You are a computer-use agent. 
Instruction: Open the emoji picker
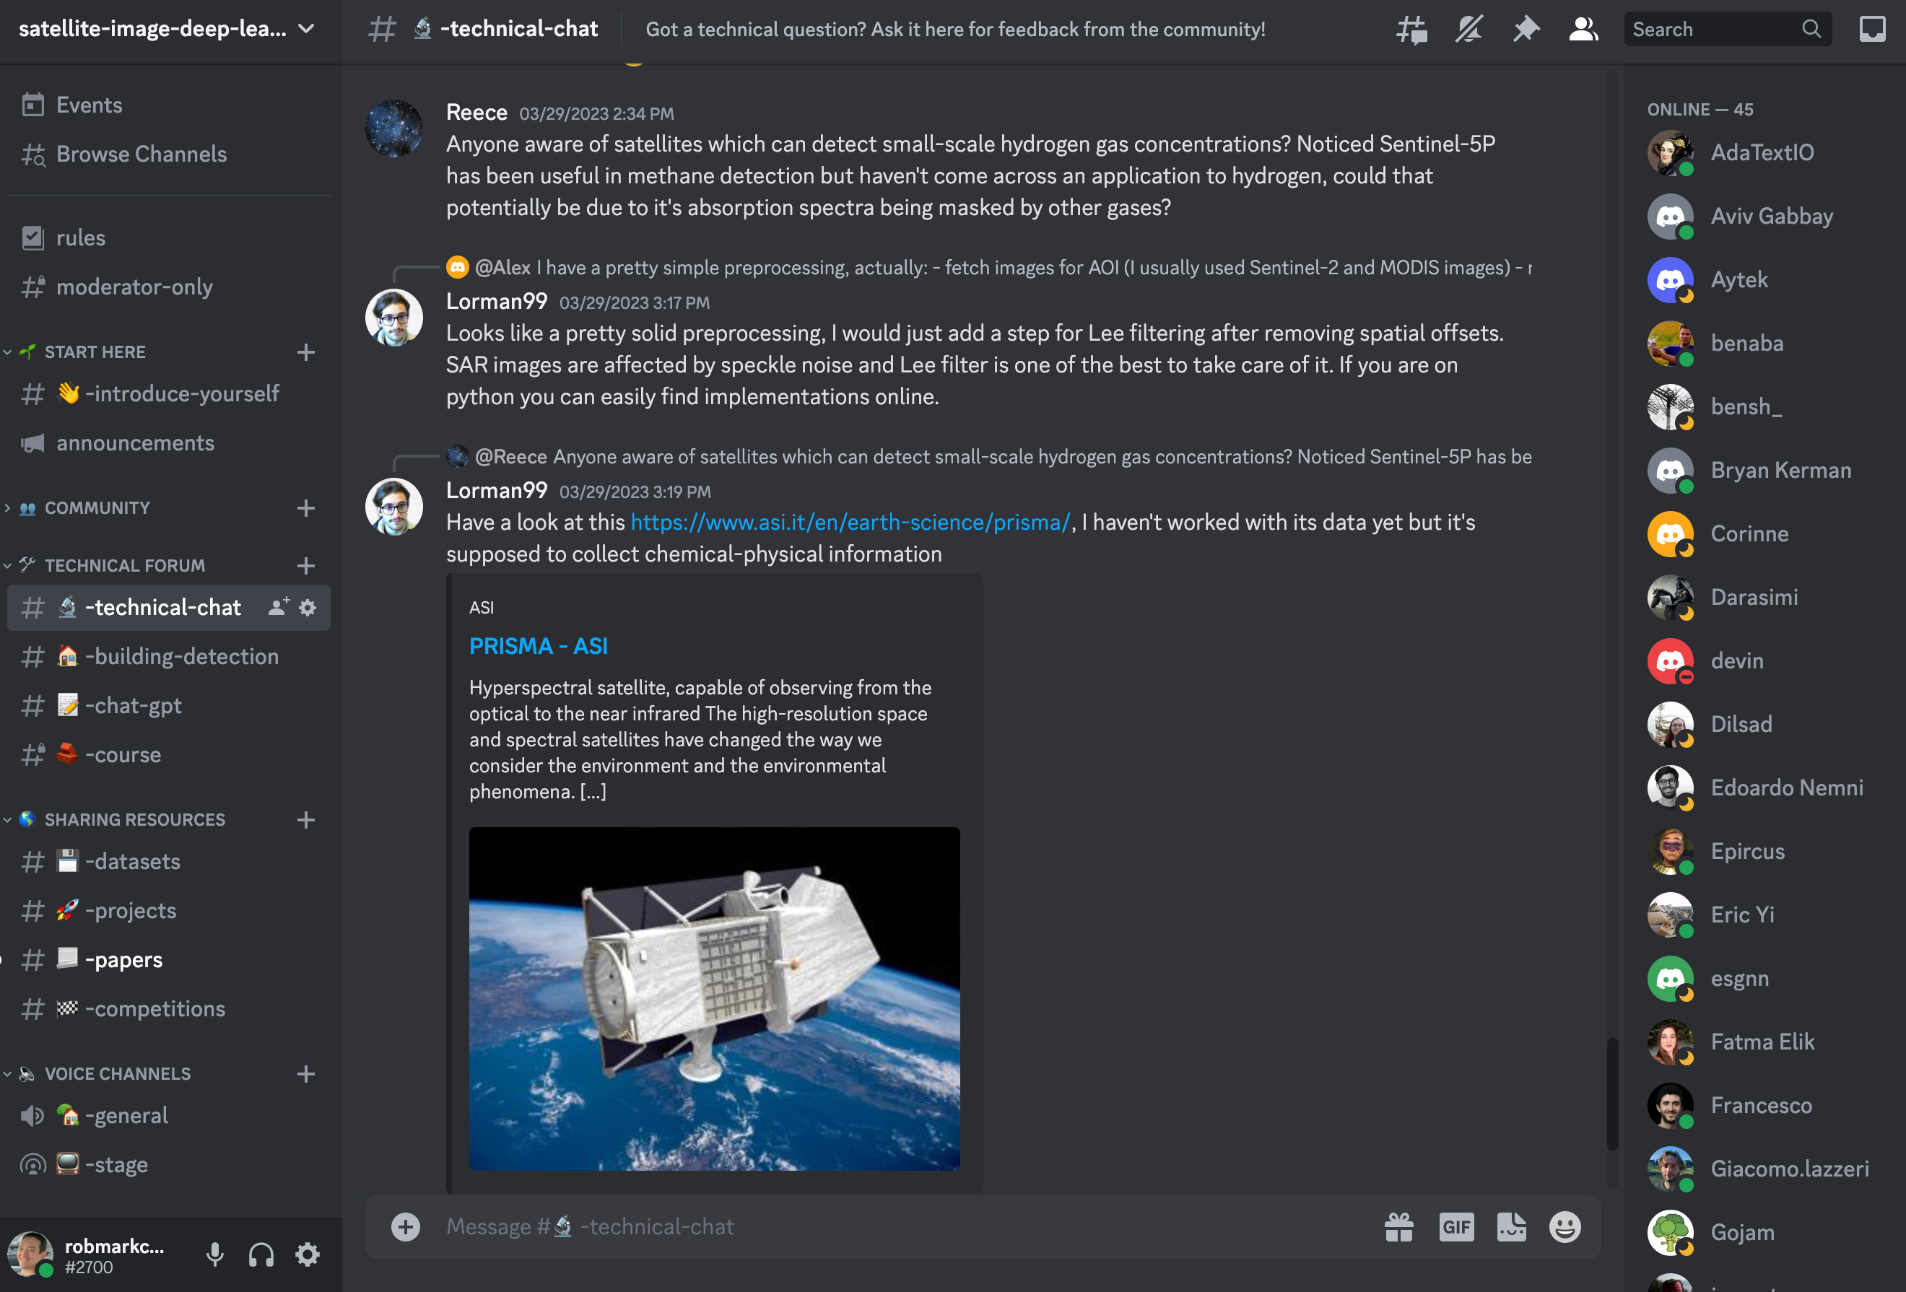click(1565, 1227)
